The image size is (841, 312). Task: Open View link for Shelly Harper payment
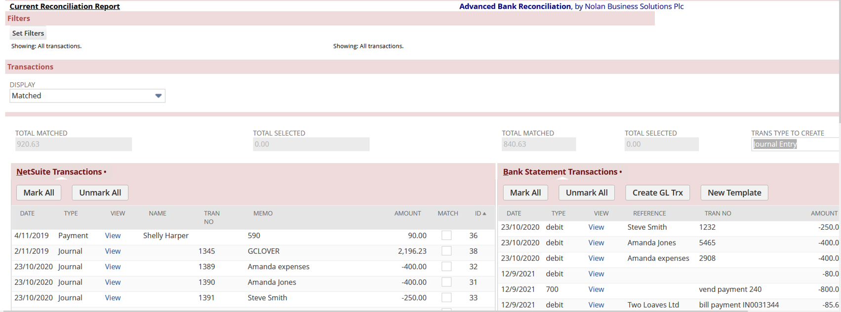[x=113, y=236]
